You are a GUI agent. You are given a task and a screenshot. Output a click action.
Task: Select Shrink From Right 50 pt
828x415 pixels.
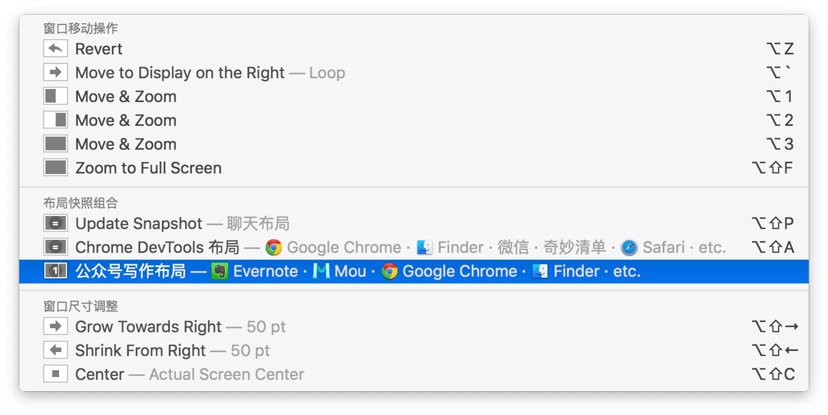coord(173,350)
